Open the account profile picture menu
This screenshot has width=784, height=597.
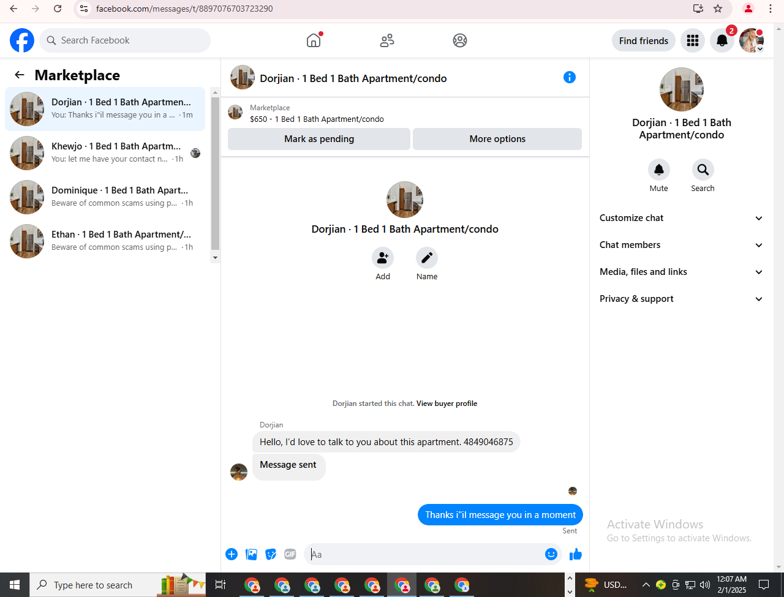(752, 40)
